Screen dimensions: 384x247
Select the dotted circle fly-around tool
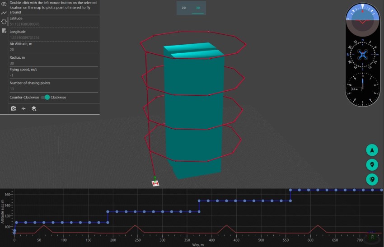coord(4,22)
